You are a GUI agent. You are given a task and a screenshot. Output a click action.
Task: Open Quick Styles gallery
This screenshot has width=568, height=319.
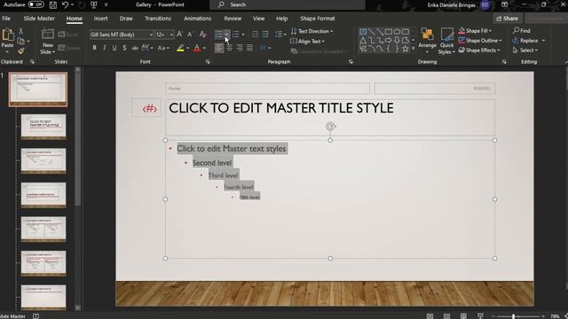coord(446,41)
